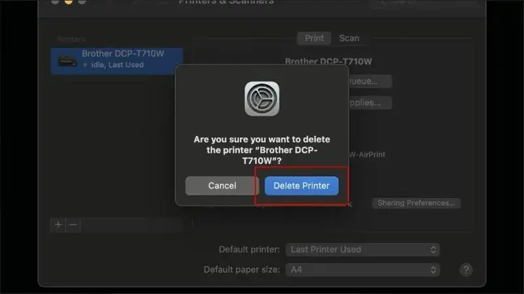Switch to the Print tab
Viewport: 524px width, 294px height.
pyautogui.click(x=314, y=38)
